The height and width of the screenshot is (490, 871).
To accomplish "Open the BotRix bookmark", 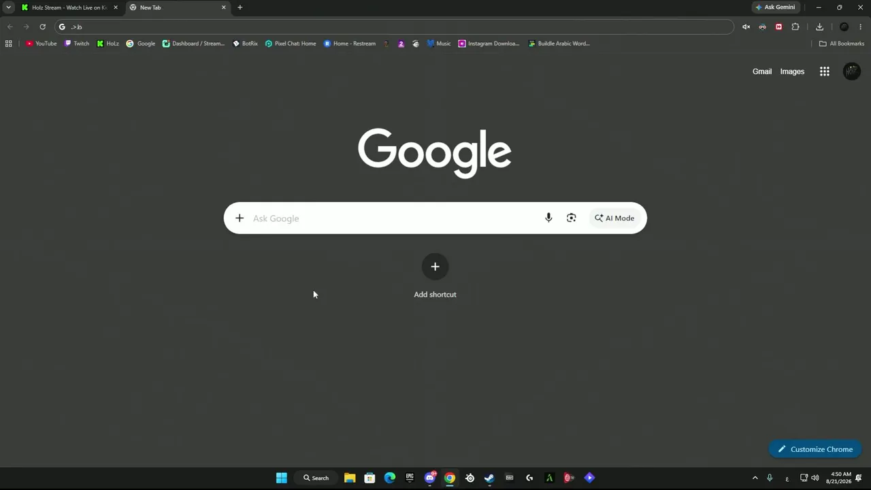I will pos(245,44).
